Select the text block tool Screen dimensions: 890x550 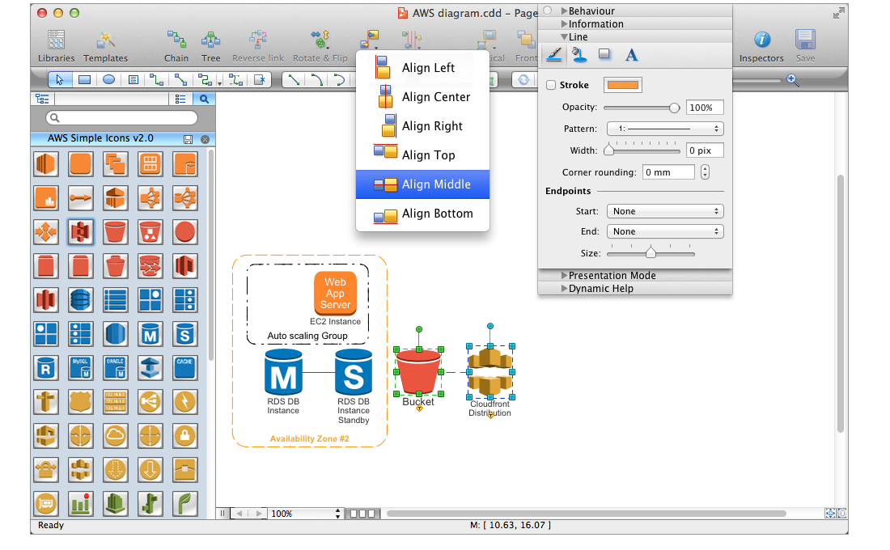pyautogui.click(x=133, y=79)
